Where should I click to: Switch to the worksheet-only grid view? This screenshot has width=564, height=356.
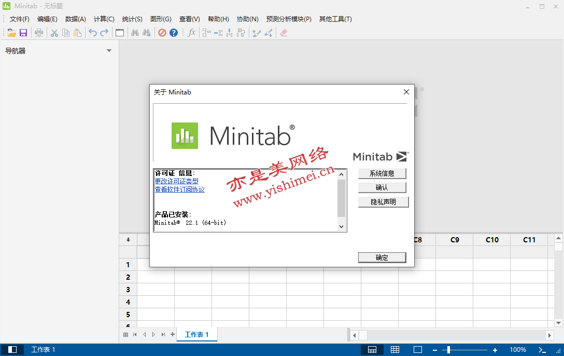tap(395, 350)
